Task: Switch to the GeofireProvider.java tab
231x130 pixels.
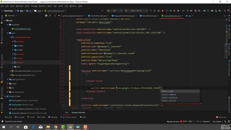Action: tap(99, 16)
